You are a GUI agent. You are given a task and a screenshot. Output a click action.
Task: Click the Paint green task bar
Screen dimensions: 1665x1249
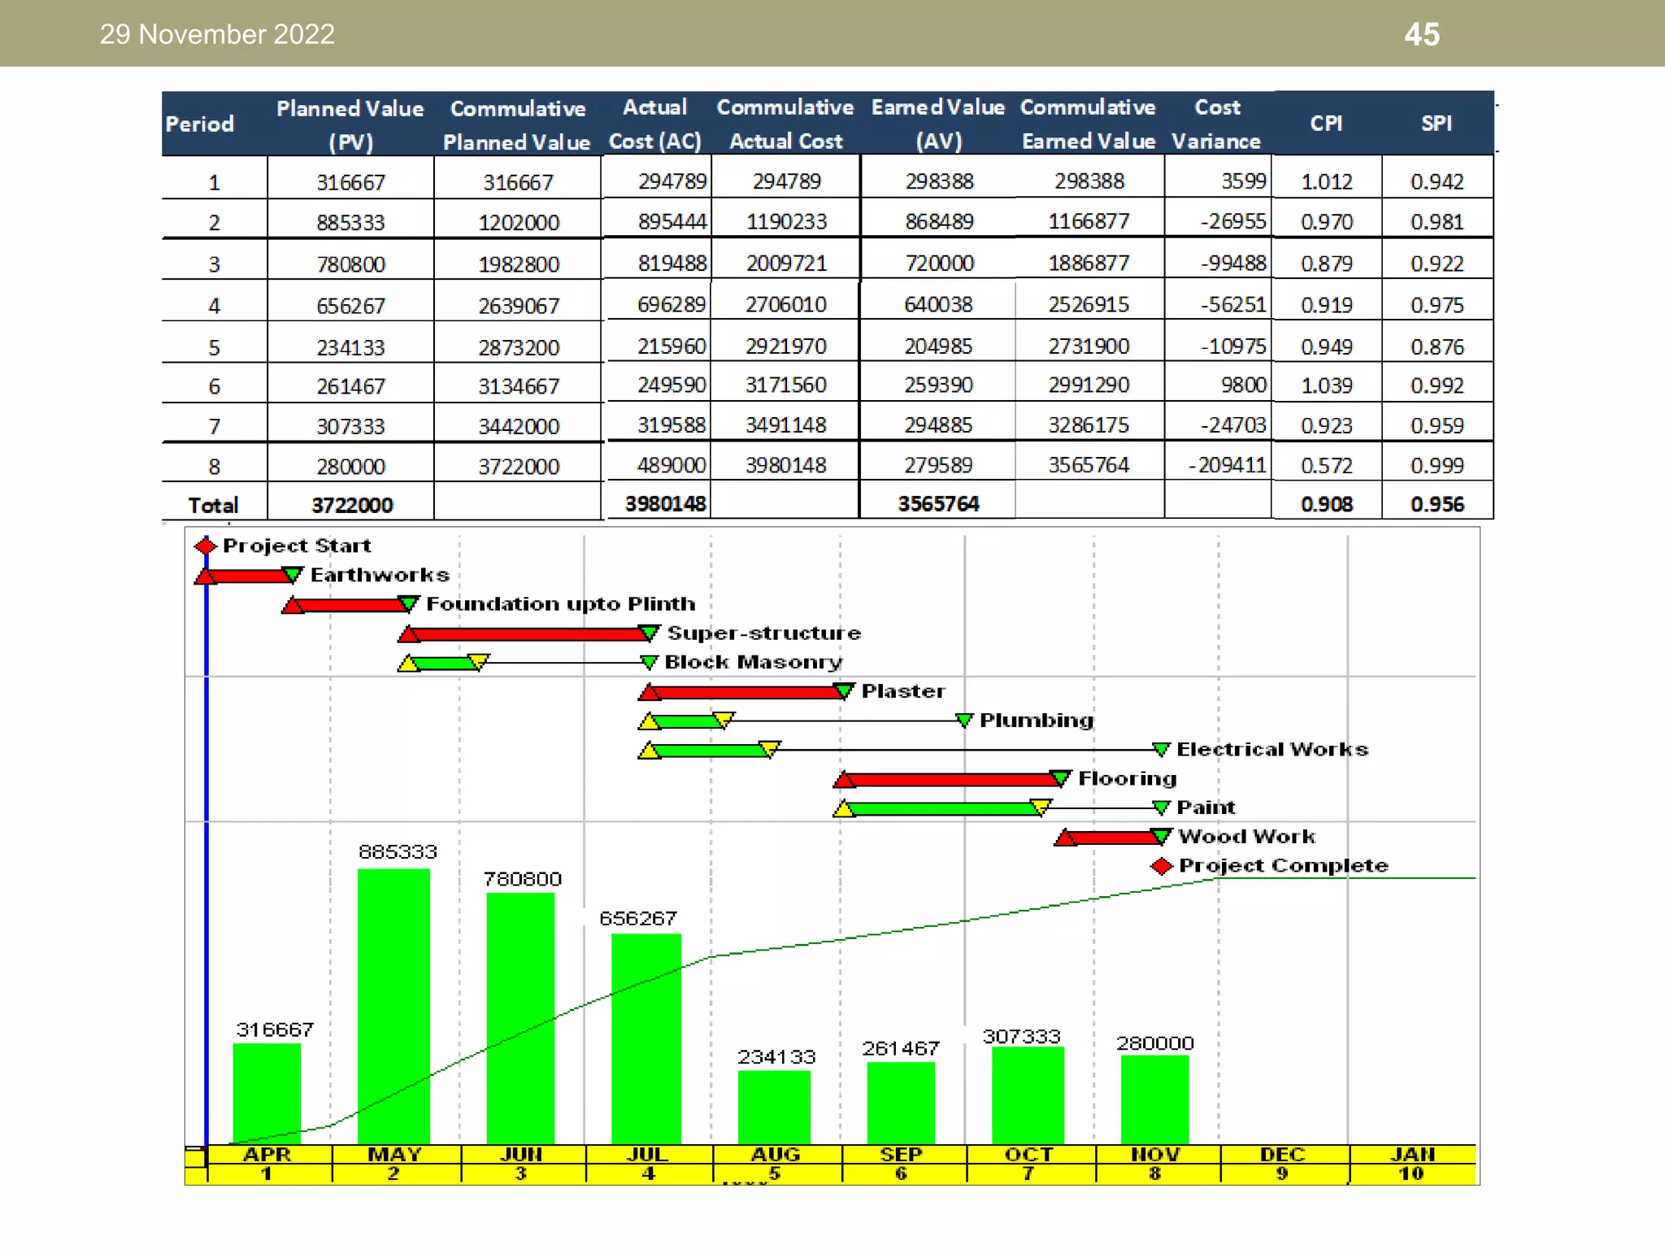tap(943, 809)
